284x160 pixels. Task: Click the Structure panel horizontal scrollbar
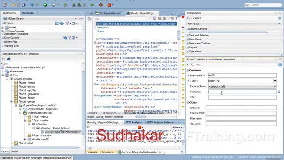coord(44,148)
